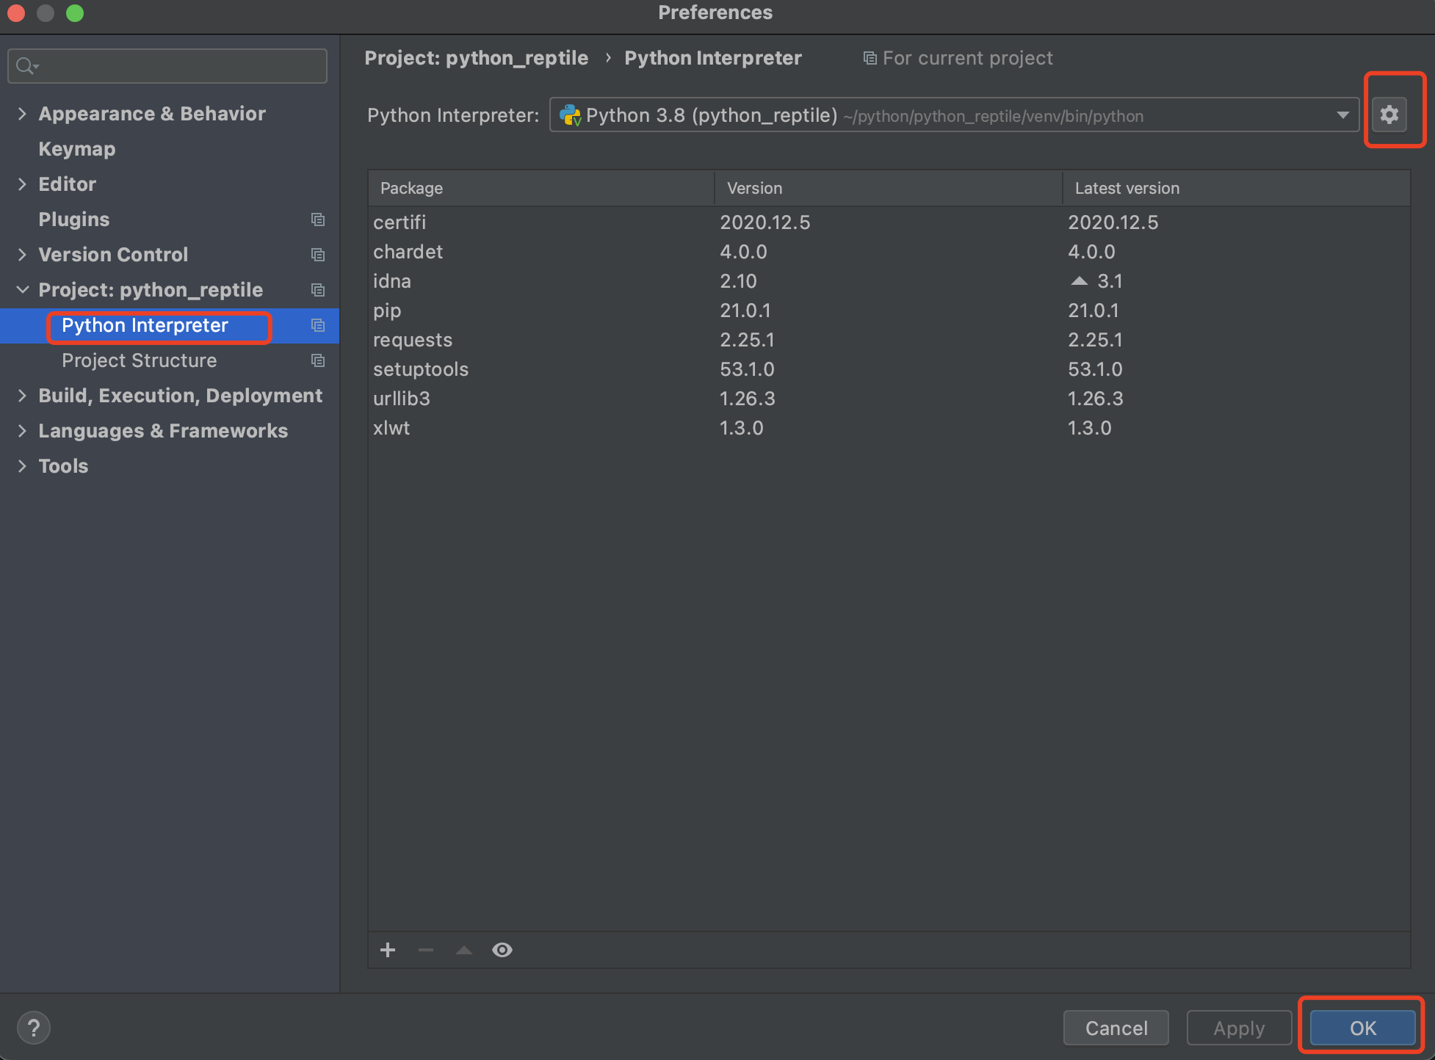The height and width of the screenshot is (1060, 1435).
Task: Click version 2.25.1 of requests
Action: pos(747,340)
